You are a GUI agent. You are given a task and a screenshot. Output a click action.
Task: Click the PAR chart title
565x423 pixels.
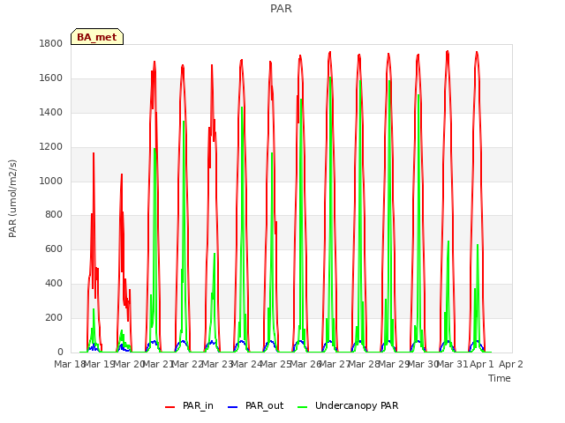[x=281, y=9]
